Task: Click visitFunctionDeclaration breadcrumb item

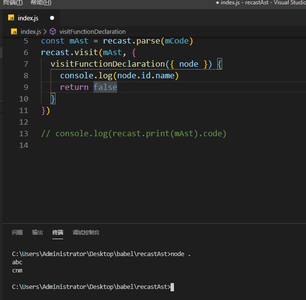Action: click(x=93, y=31)
